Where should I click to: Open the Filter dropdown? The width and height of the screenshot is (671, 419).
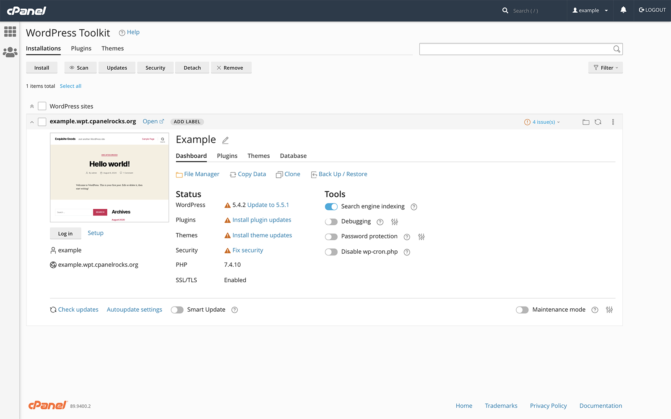[x=605, y=68]
